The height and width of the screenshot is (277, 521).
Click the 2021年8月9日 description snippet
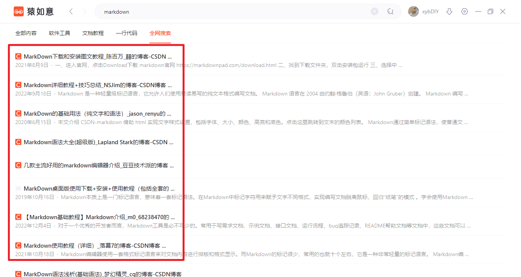click(209, 65)
